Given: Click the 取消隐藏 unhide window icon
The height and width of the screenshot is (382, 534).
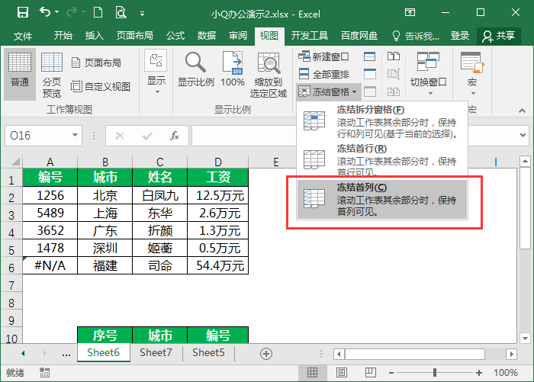Looking at the screenshot, I should point(370,91).
